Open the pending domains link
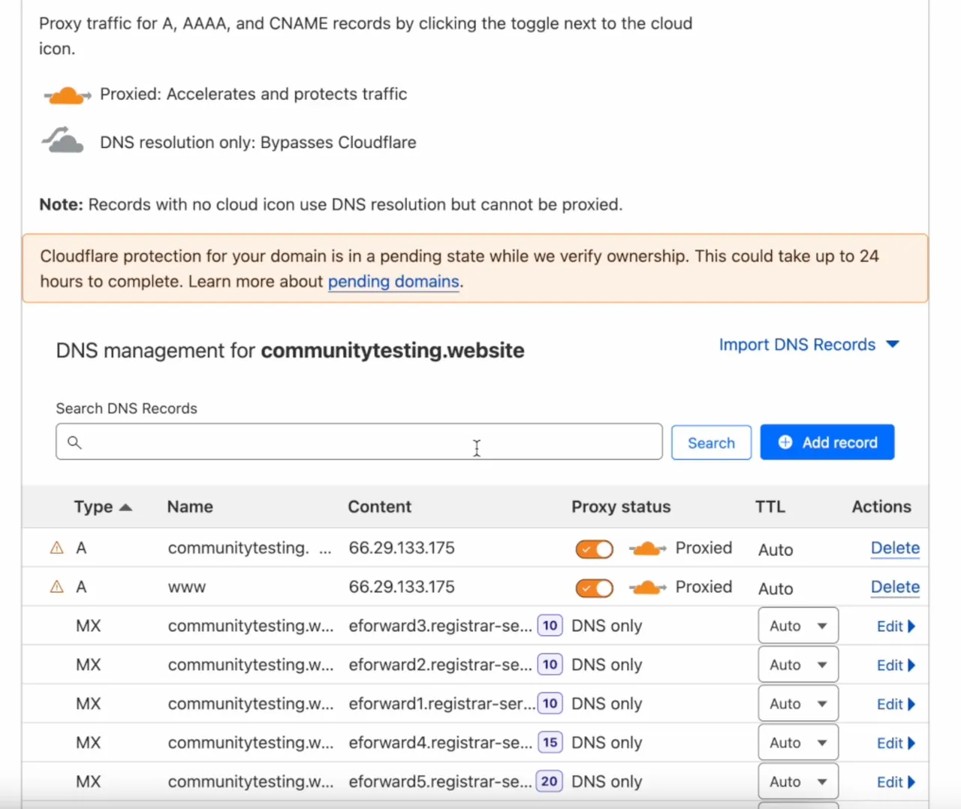Viewport: 961px width, 809px height. tap(393, 282)
